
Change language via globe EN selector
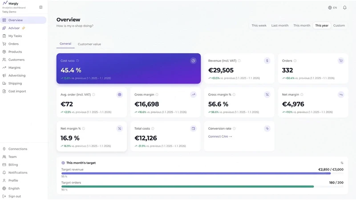point(332,8)
